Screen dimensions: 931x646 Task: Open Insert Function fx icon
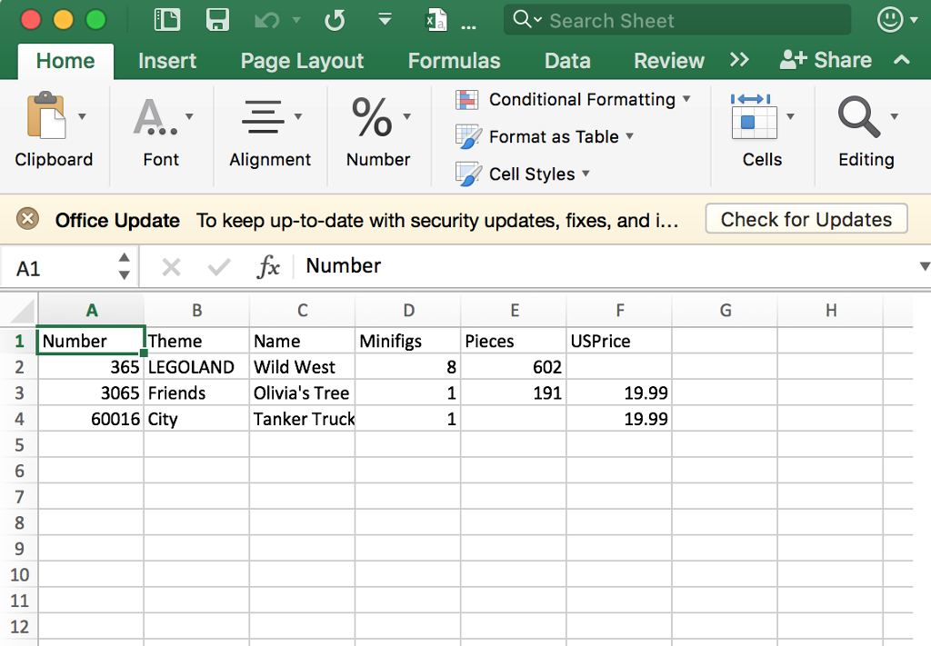[268, 267]
